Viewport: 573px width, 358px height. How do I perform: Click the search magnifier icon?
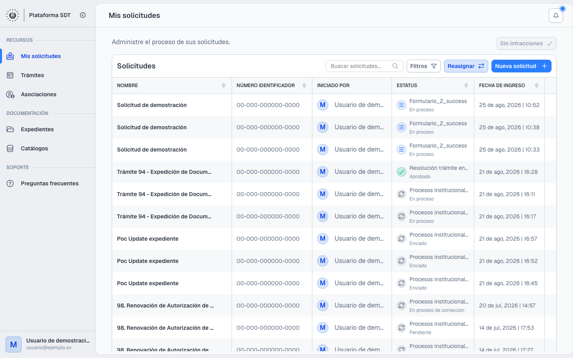[x=395, y=66]
